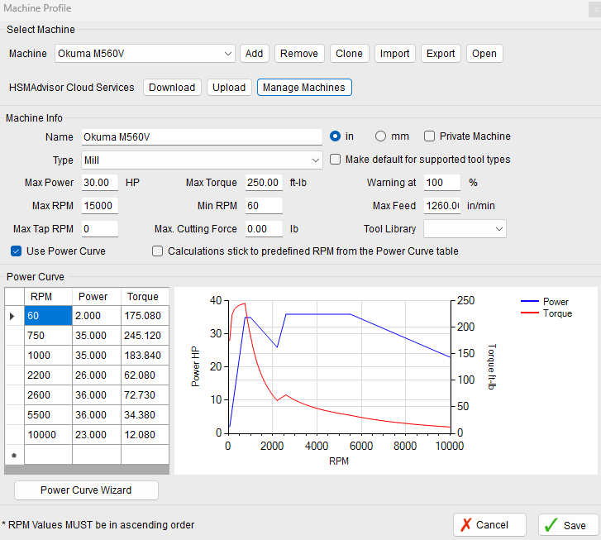Click the RPM column header
This screenshot has width=601, height=540.
(x=48, y=297)
